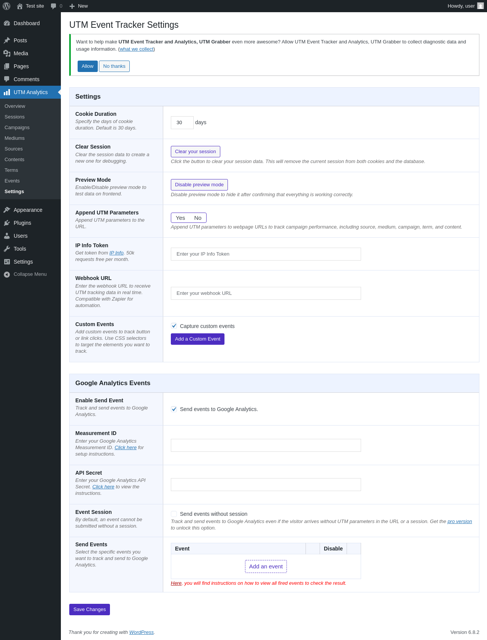Image resolution: width=487 pixels, height=640 pixels.
Task: Click the Collapse Menu arrow icon
Action: pyautogui.click(x=7, y=274)
